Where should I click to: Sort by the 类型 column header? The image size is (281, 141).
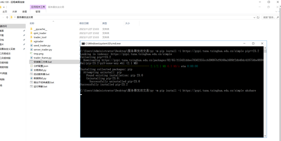click(105, 23)
